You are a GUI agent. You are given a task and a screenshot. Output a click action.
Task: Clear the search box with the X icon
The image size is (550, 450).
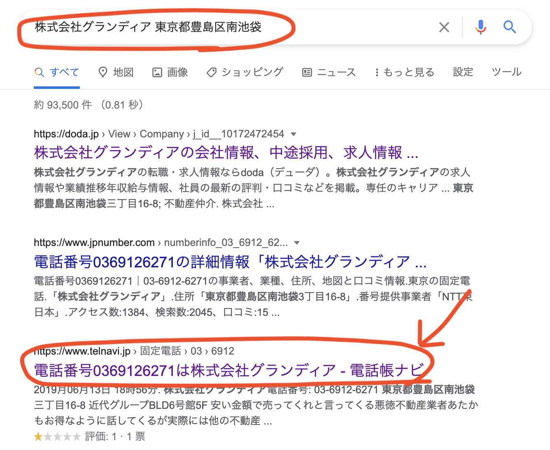(444, 28)
